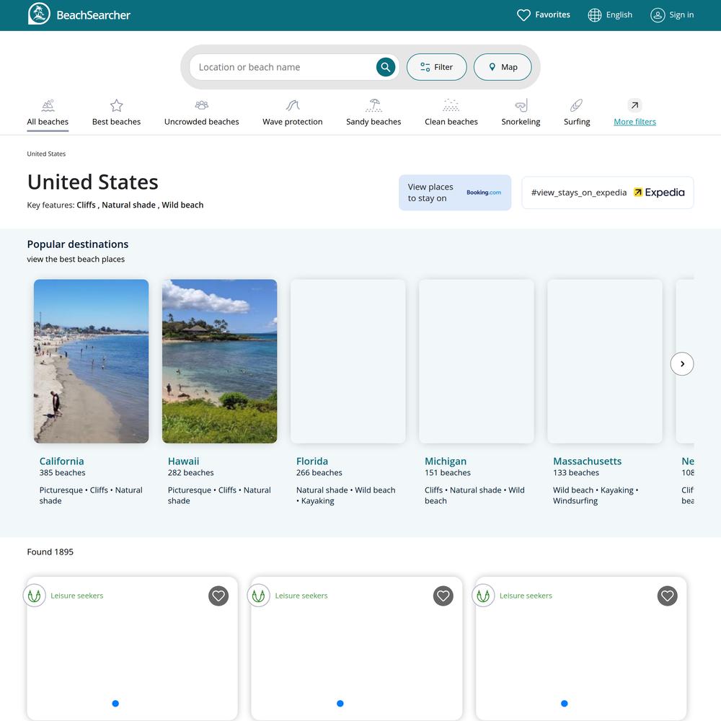Toggle favorite heart on second beach card
Screen dimensions: 721x721
click(x=443, y=596)
